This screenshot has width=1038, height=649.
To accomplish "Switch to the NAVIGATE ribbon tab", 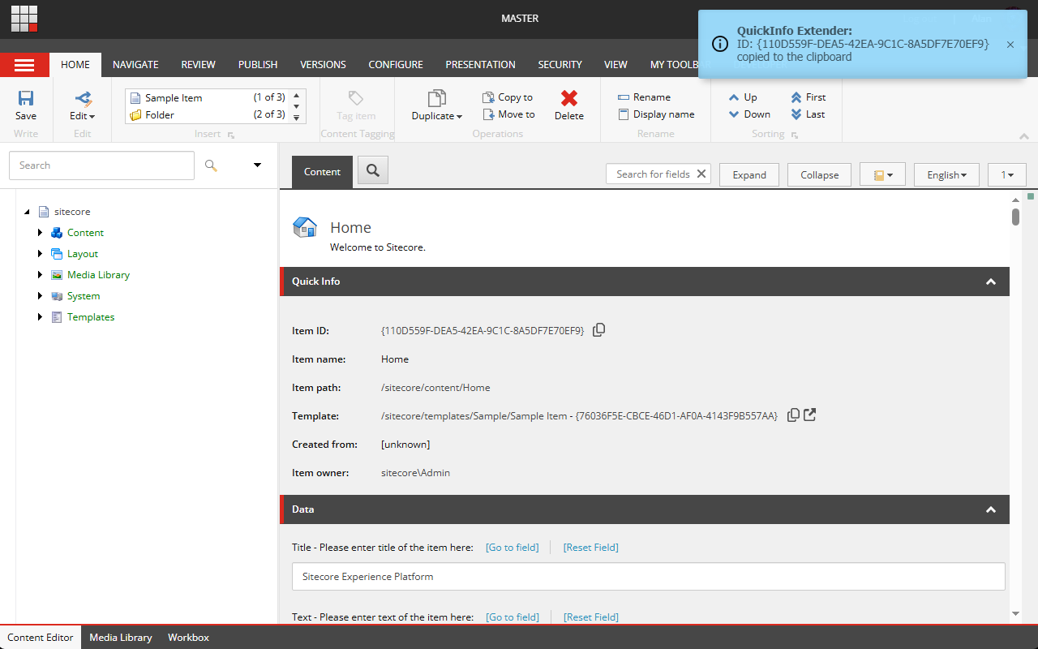I will point(135,65).
